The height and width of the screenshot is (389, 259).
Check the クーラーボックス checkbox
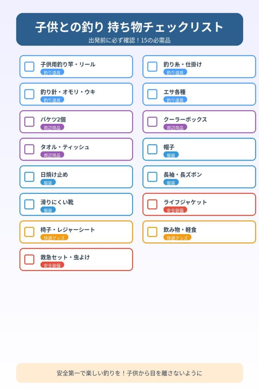coord(152,122)
